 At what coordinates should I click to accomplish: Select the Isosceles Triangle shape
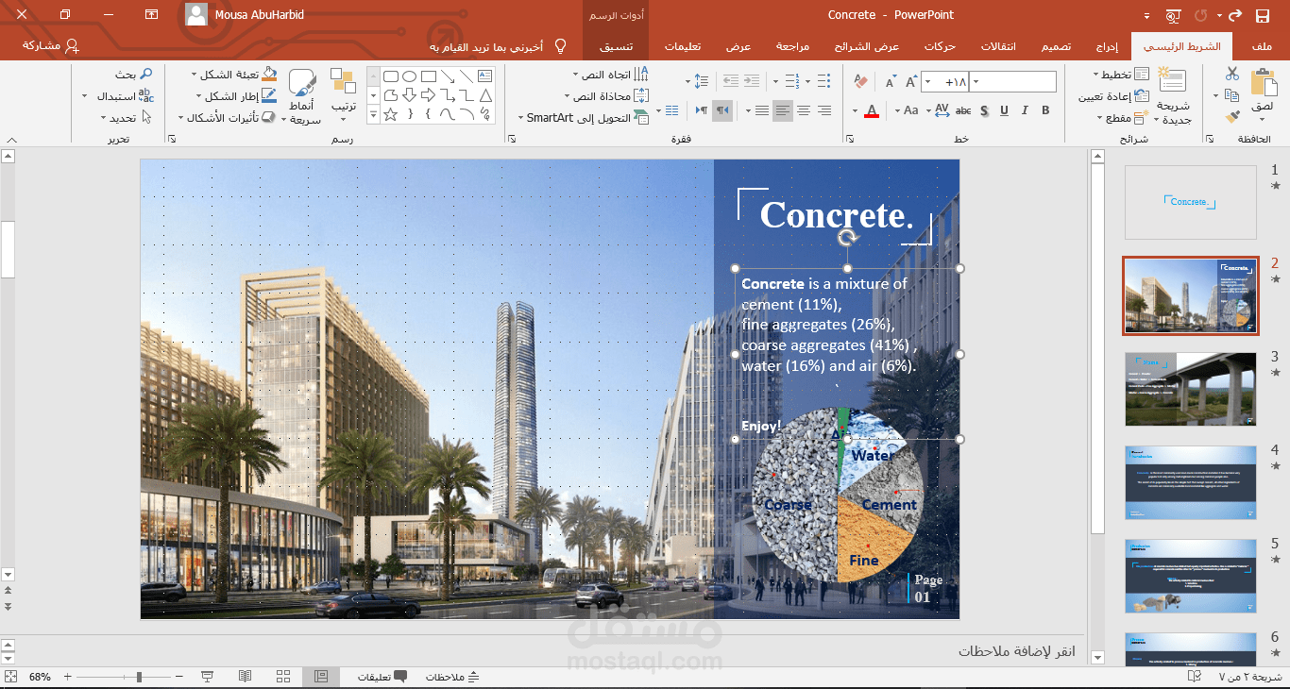pos(485,95)
